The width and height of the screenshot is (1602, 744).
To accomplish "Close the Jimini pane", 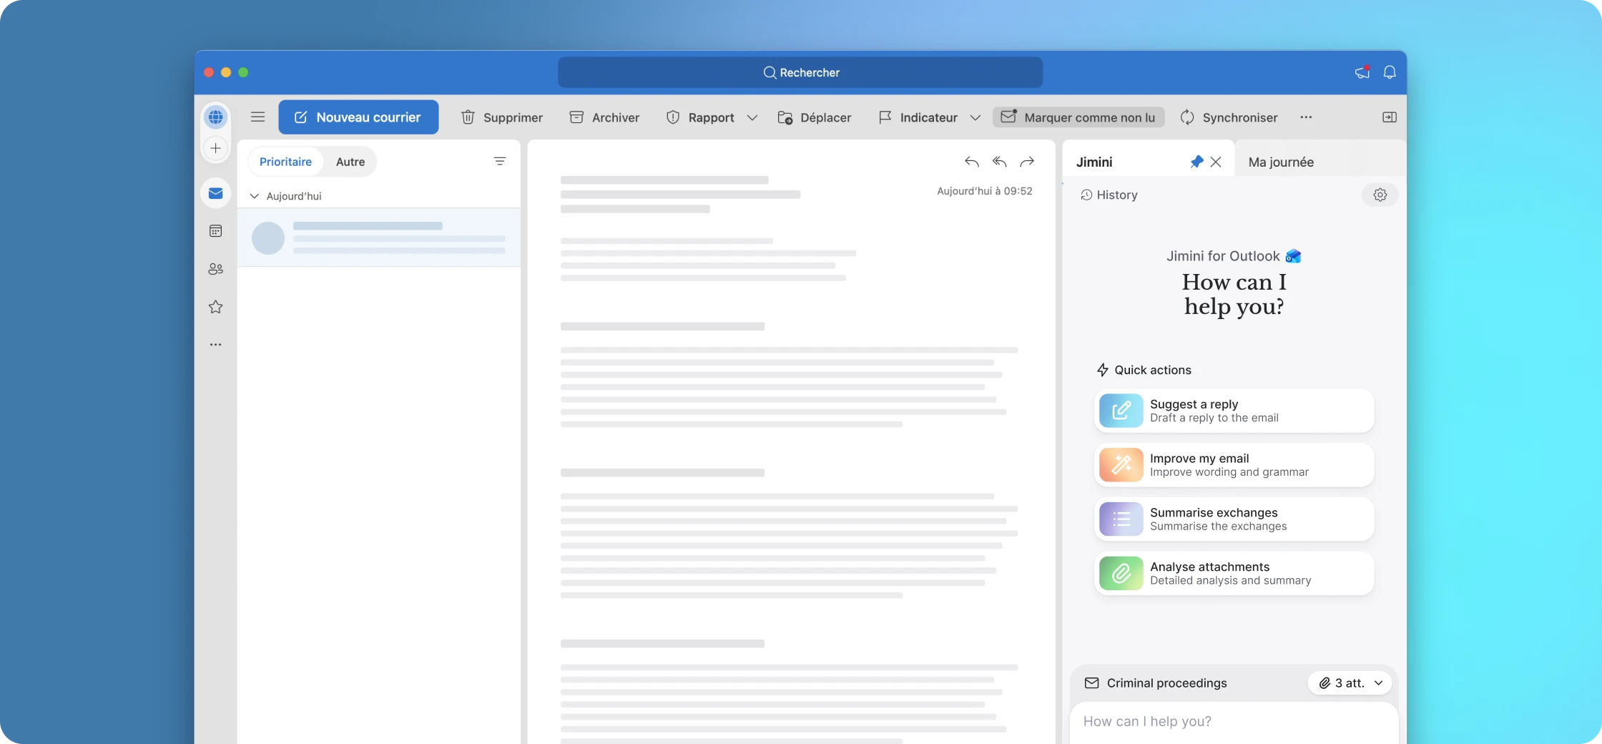I will [1216, 162].
